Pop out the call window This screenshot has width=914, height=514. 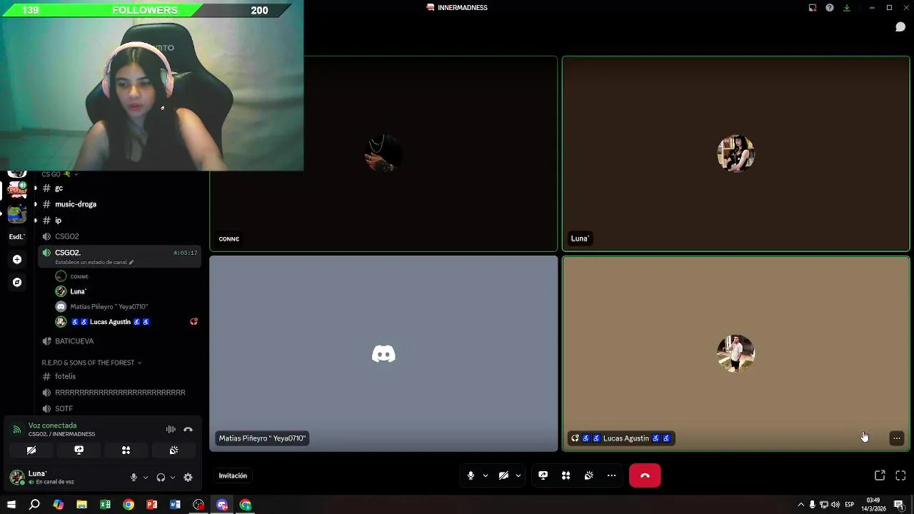[x=880, y=475]
